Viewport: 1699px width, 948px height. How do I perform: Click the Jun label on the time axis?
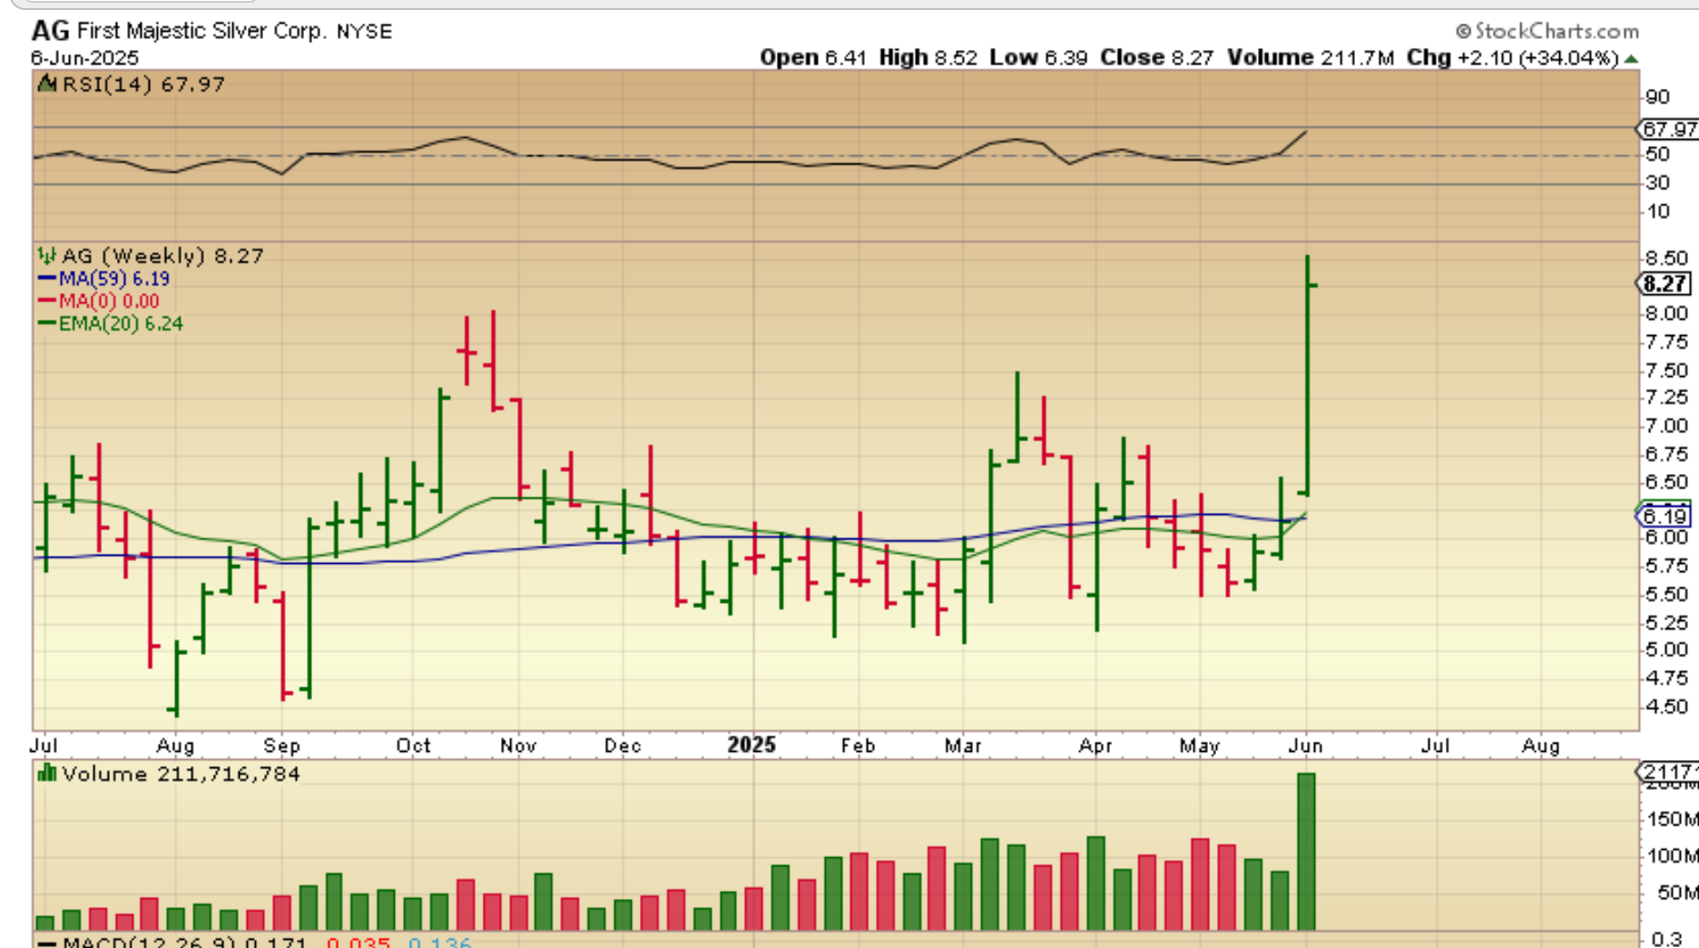pyautogui.click(x=1305, y=746)
